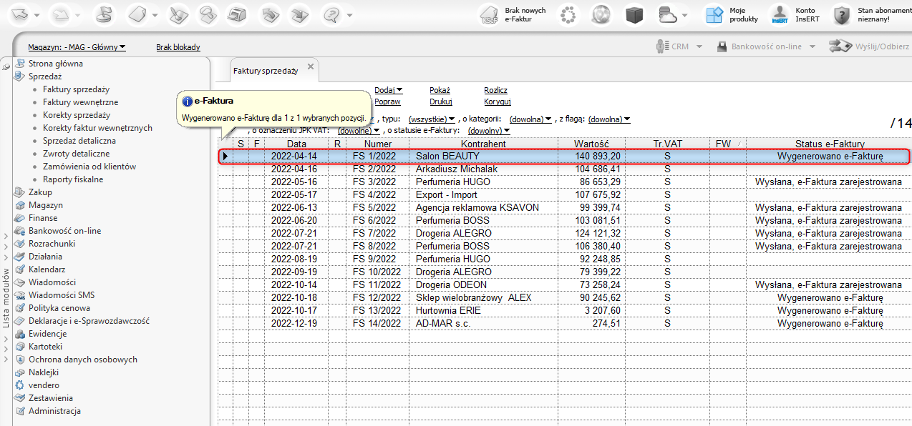Click the globe icon in the top toolbar

[x=601, y=14]
